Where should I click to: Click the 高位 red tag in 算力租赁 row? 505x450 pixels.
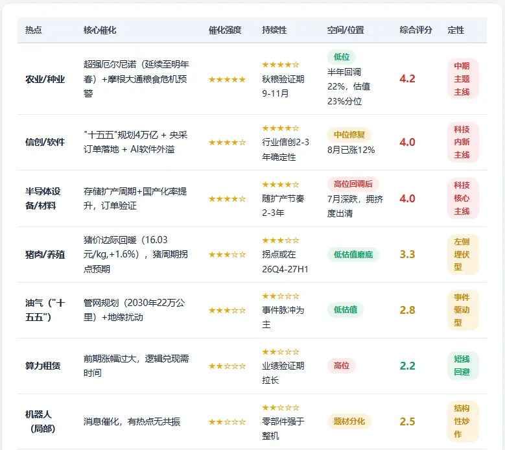pos(342,366)
